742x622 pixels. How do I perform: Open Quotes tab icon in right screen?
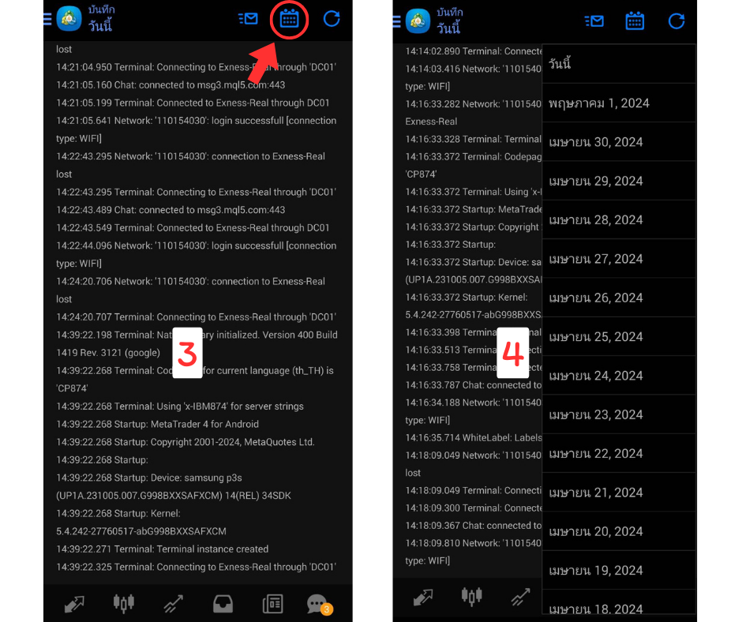[x=422, y=597]
